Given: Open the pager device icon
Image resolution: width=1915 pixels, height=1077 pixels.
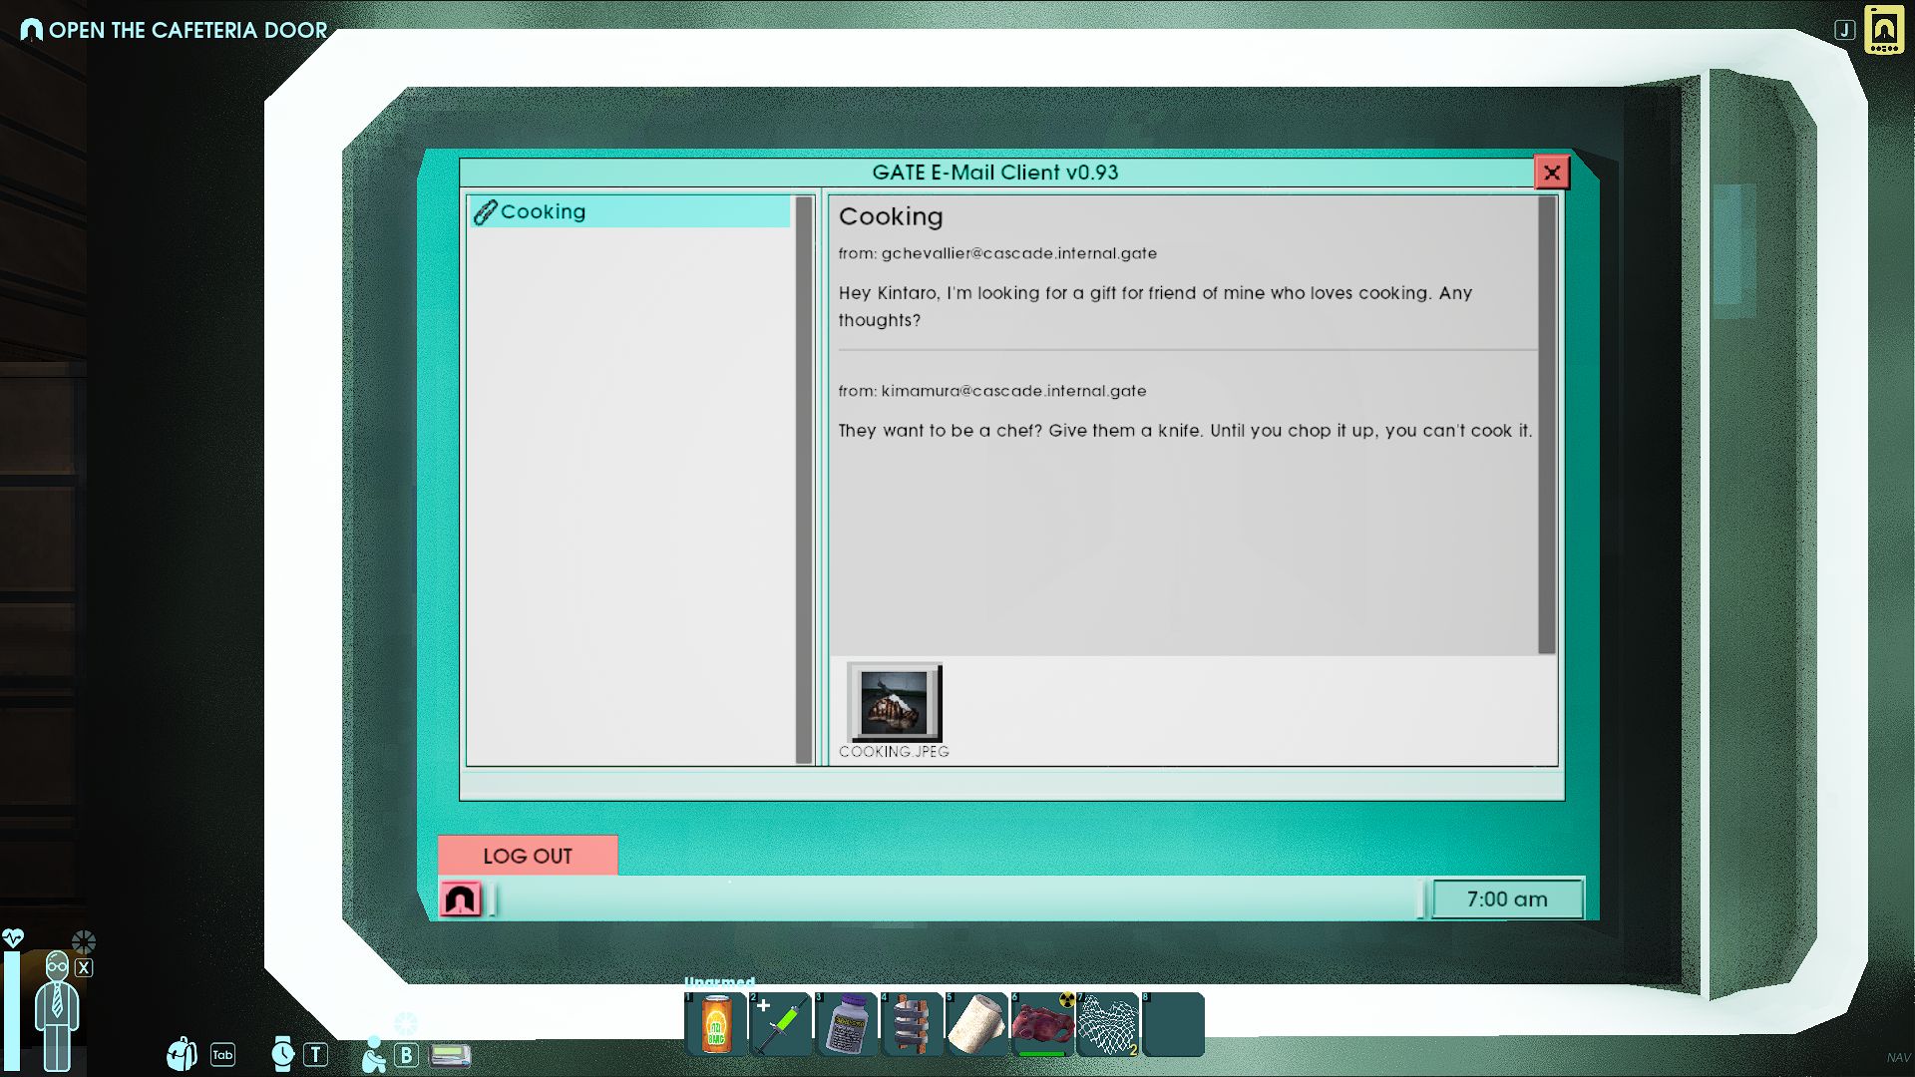Looking at the screenshot, I should pos(450,1055).
